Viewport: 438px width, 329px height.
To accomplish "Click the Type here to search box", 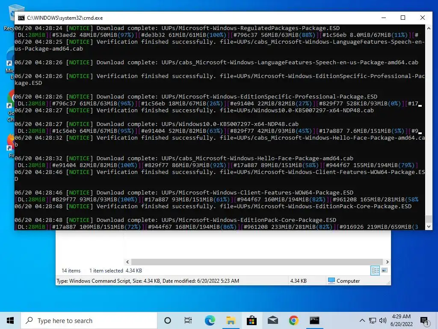I will tap(89, 320).
